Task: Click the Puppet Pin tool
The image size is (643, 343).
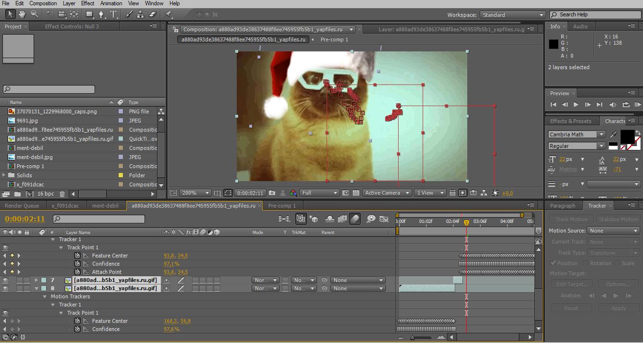Action: (x=168, y=14)
